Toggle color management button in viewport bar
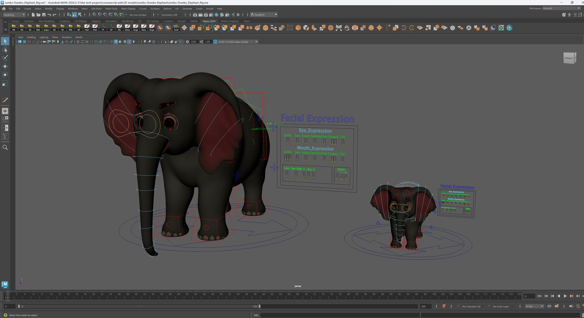584x318 pixels. [x=215, y=42]
